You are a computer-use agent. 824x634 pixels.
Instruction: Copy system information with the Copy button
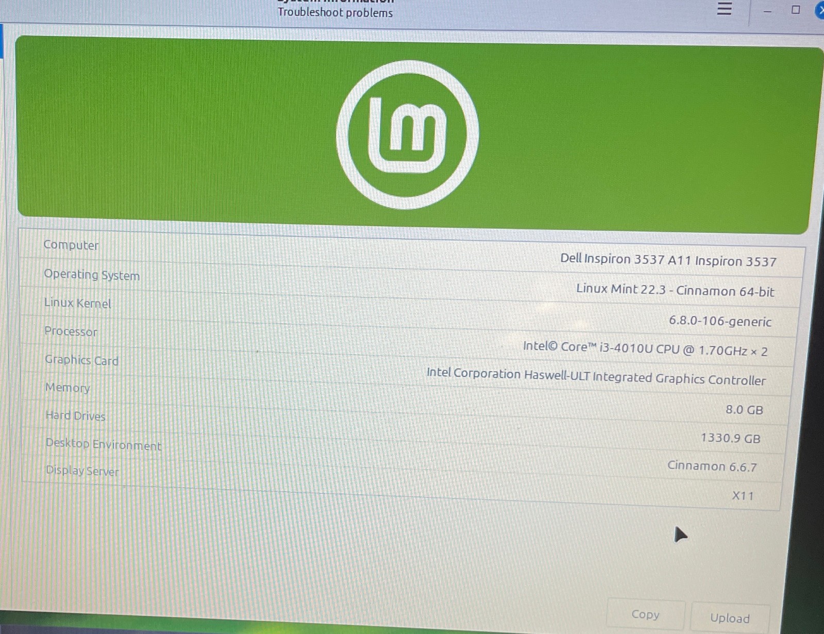tap(646, 614)
